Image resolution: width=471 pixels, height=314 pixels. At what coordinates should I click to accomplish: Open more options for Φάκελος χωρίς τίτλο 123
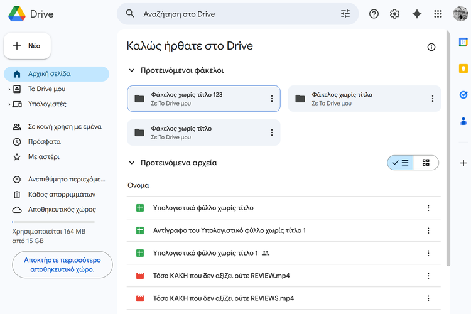click(271, 99)
